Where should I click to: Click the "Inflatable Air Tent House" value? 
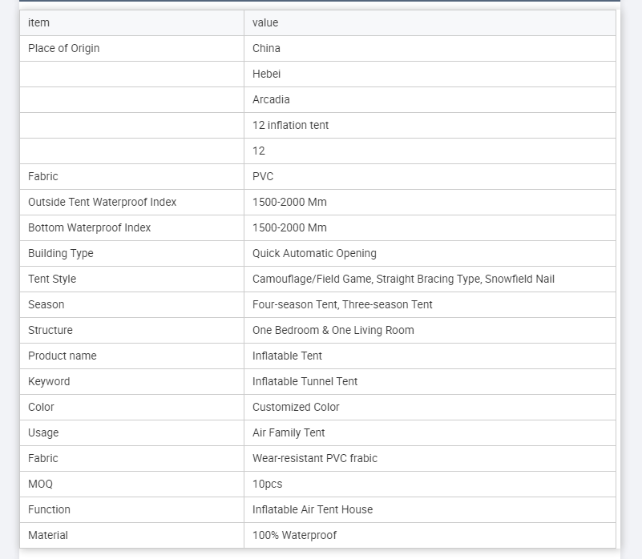pyautogui.click(x=312, y=509)
